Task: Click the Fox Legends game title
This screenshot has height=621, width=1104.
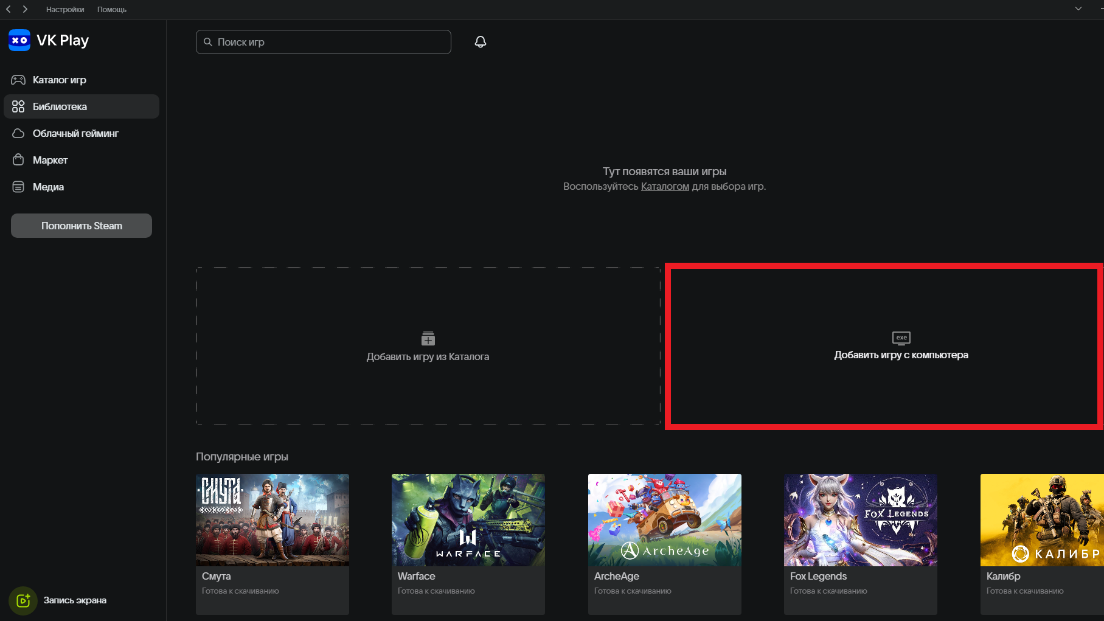Action: coord(819,576)
